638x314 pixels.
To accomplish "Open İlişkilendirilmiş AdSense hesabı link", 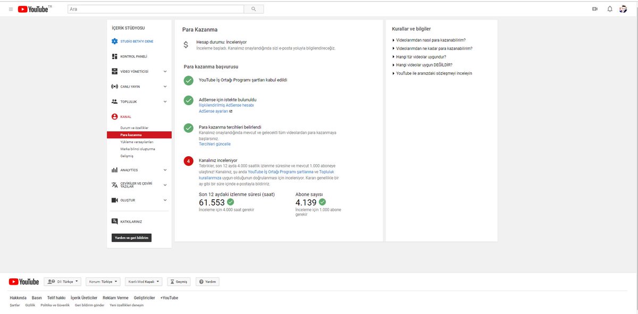I will pos(226,105).
